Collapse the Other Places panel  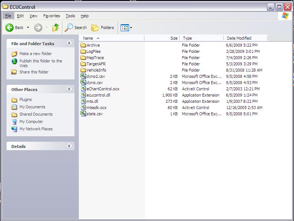click(x=69, y=89)
